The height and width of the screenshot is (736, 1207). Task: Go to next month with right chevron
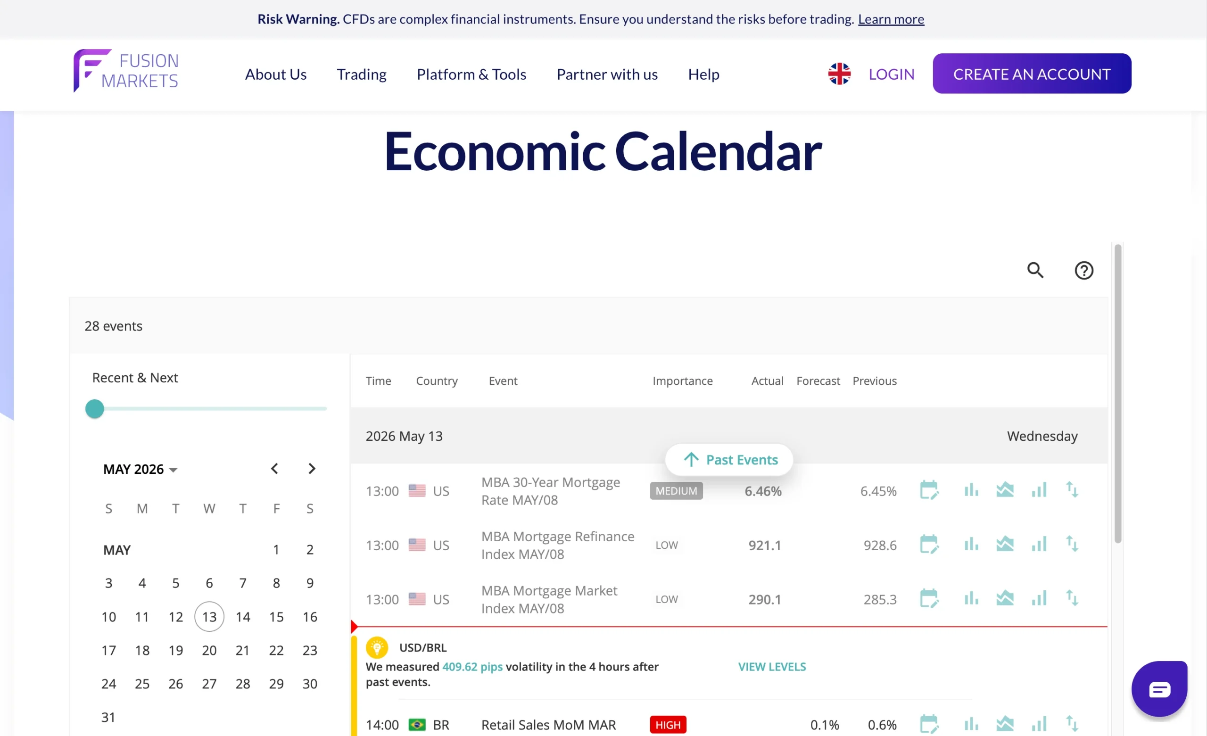(x=312, y=469)
